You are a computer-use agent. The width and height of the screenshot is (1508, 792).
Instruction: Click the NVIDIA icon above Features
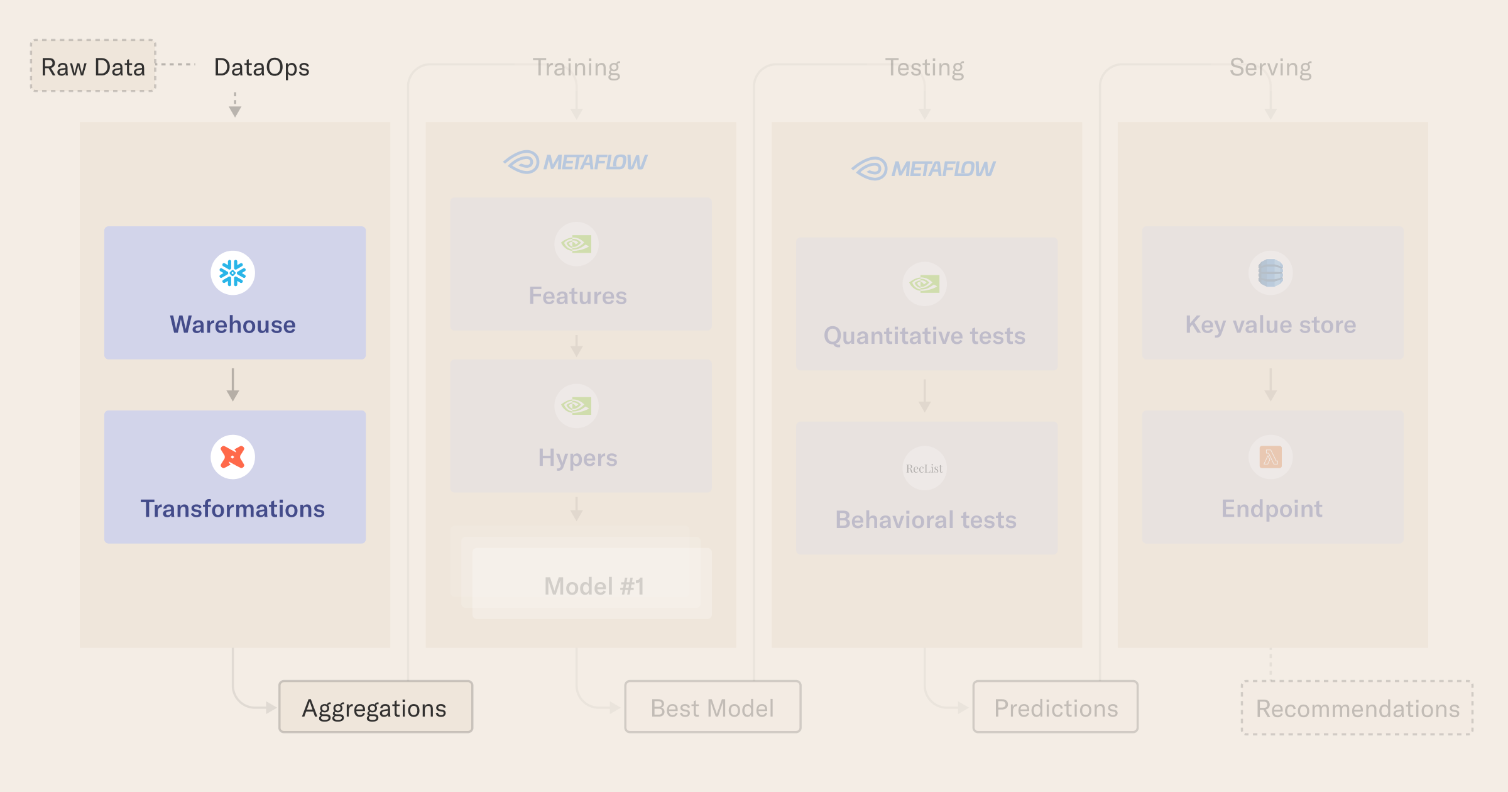tap(576, 244)
